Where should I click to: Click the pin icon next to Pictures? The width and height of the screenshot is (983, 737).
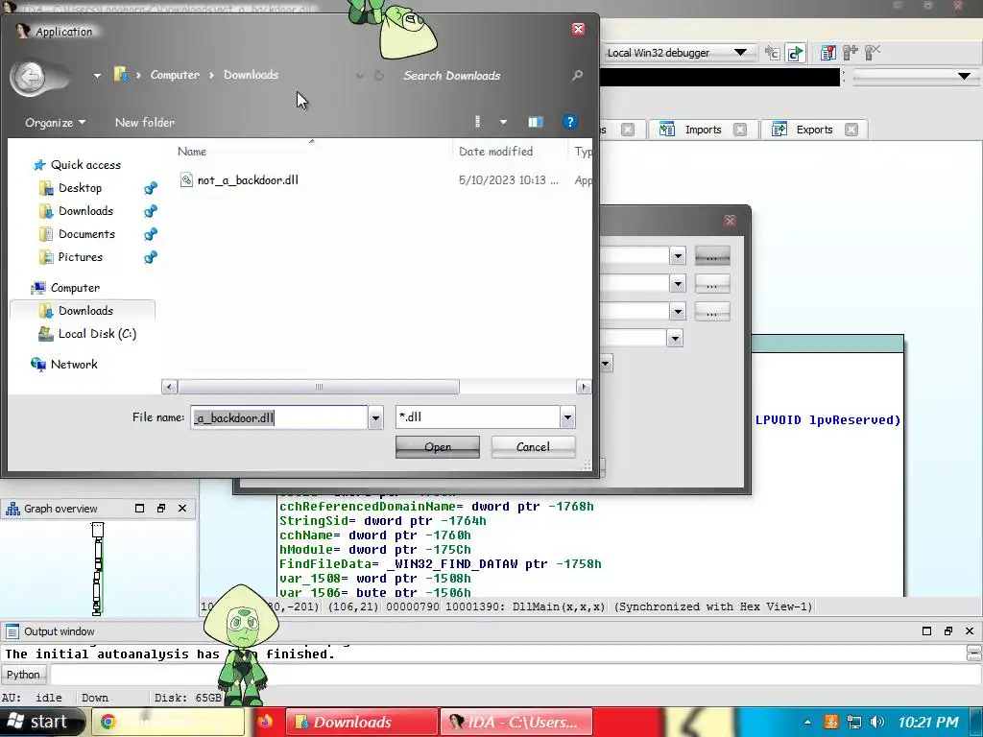(151, 257)
